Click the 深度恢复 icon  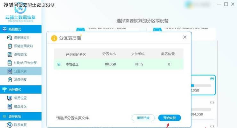10,80
